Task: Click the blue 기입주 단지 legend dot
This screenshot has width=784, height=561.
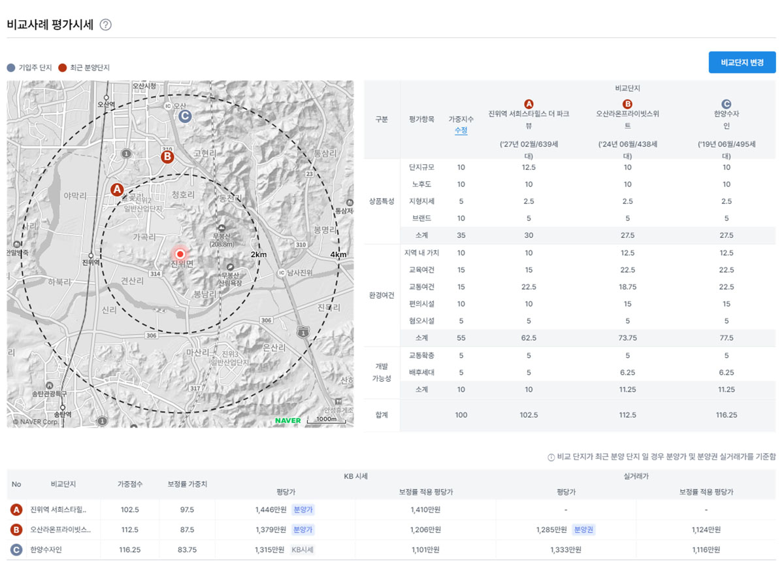Action: [10, 67]
